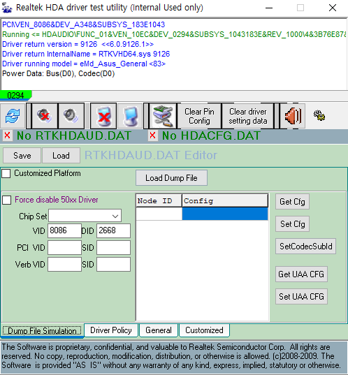Screen dimensions: 348x375
Task: Click the speaker with red X icon
Action: [x=45, y=116]
